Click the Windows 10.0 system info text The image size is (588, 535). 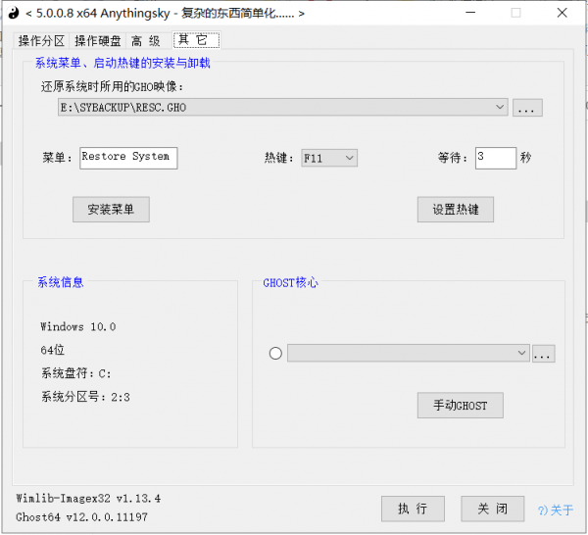click(x=78, y=326)
